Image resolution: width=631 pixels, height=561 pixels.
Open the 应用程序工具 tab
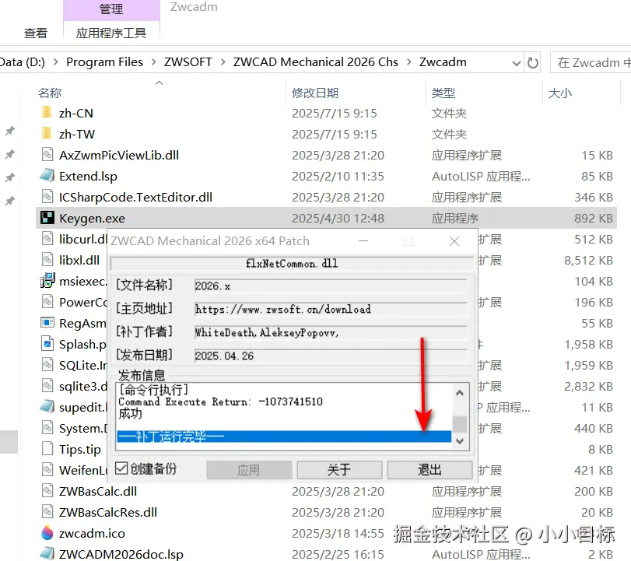click(111, 33)
